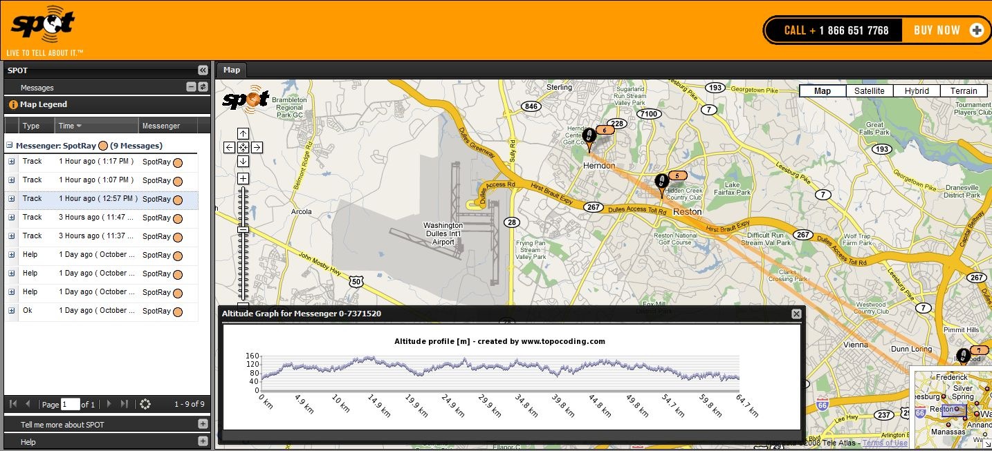This screenshot has height=451, width=992.
Task: Pan the map down with the arrow
Action: click(243, 161)
